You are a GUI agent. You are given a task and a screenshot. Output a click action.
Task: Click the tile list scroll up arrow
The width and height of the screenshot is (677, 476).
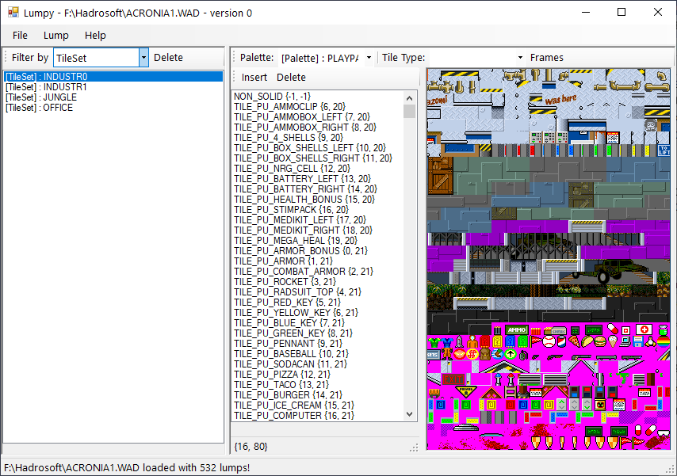tap(410, 98)
